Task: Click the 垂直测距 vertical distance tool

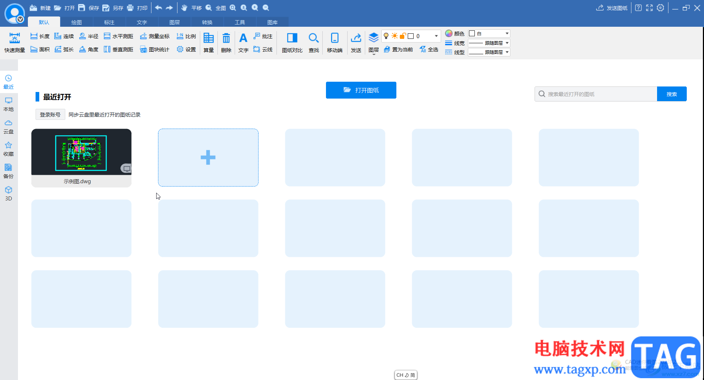Action: 118,49
